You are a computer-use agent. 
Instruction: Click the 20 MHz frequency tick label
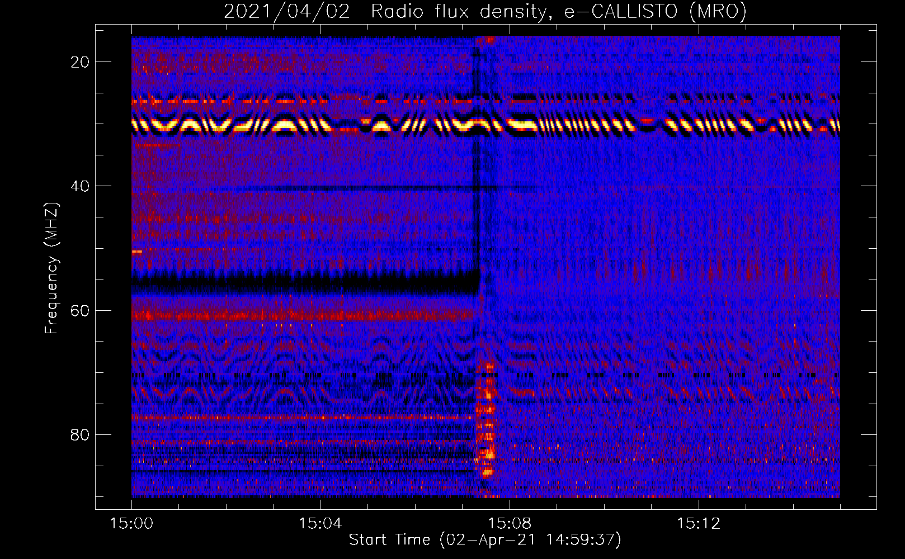point(80,62)
